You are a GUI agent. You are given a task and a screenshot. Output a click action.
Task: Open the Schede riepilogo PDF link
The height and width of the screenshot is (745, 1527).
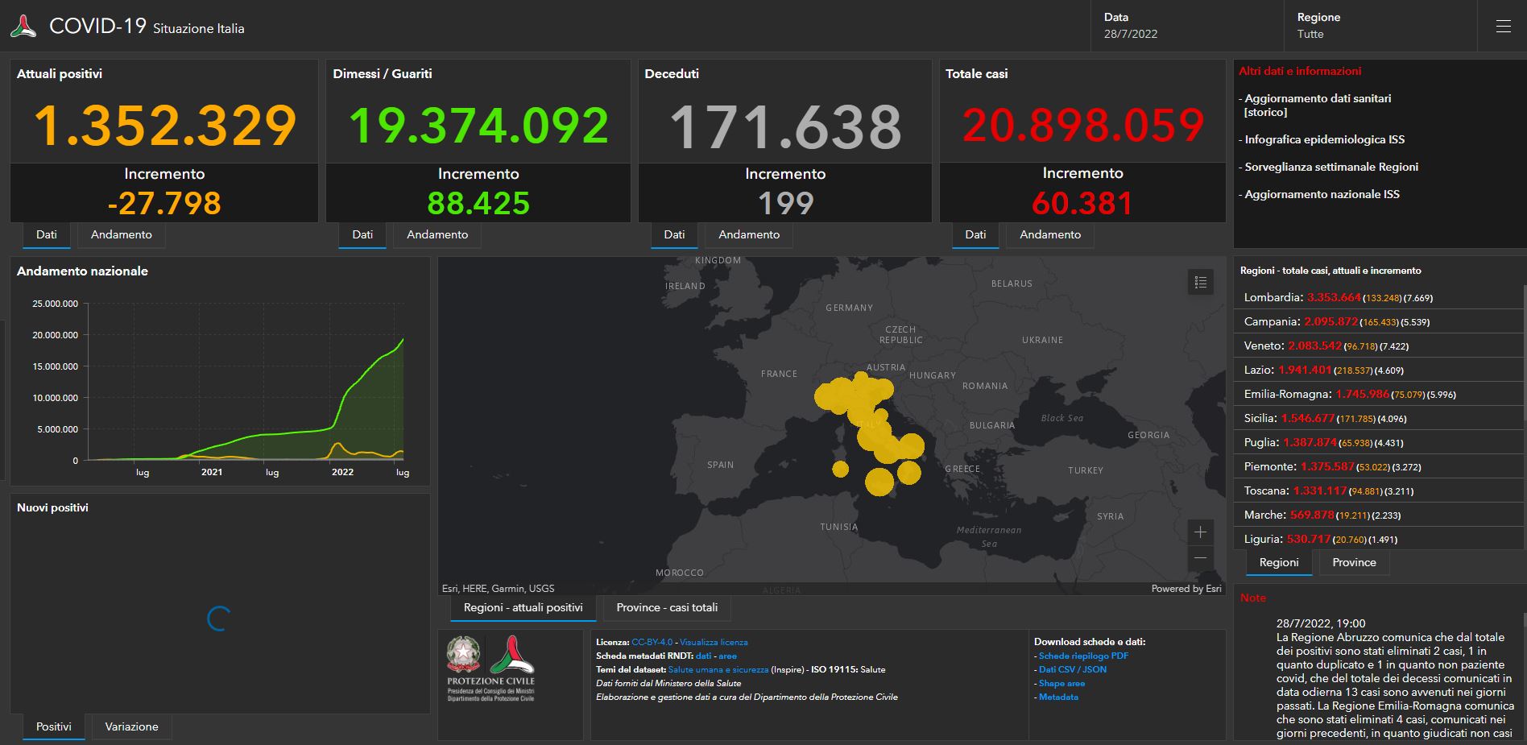[x=1084, y=656]
